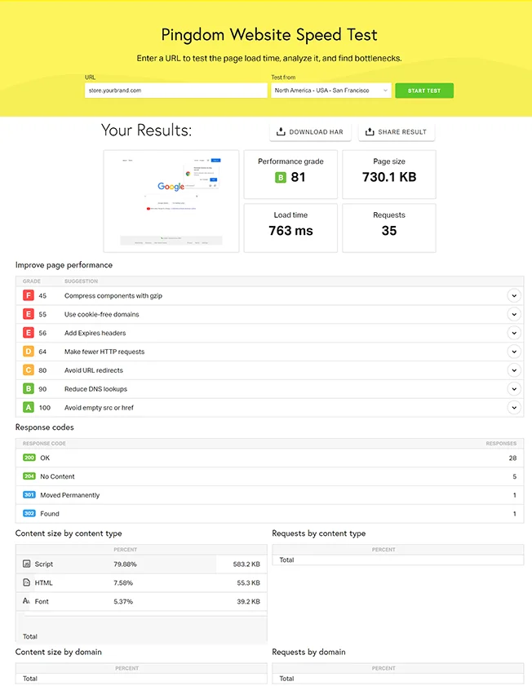
Task: Expand Add Expires headers suggestion
Action: click(x=514, y=333)
